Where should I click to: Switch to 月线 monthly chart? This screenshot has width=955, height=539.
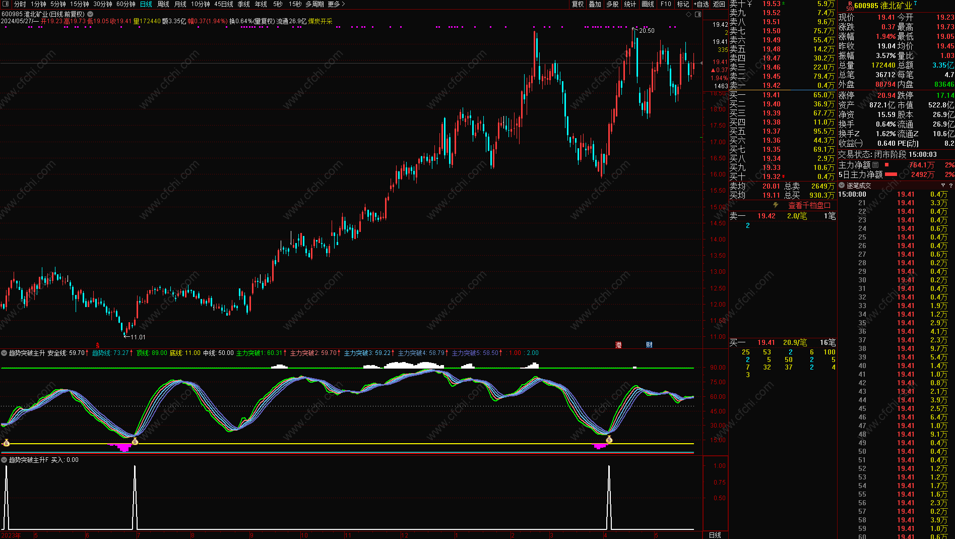(180, 4)
